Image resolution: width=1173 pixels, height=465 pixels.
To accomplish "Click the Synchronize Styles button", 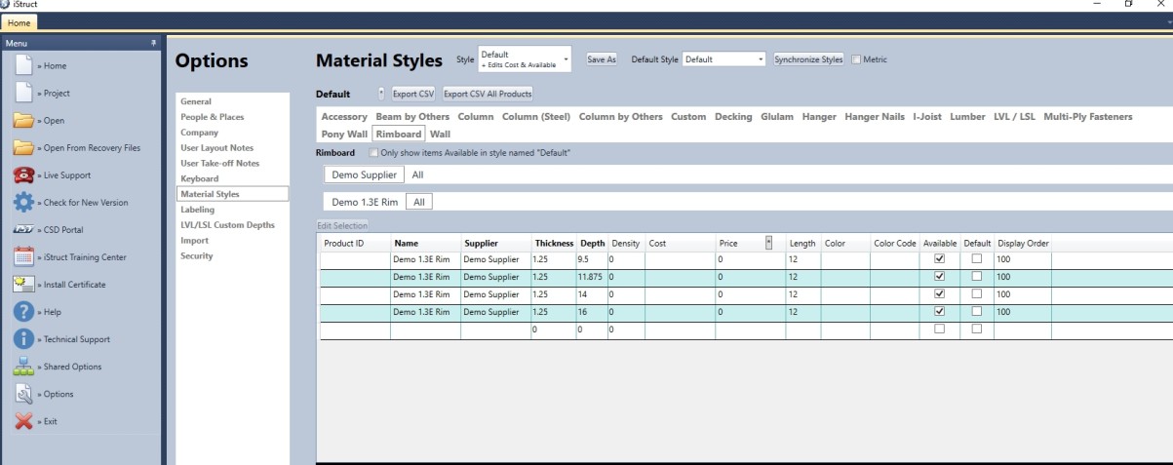I will pyautogui.click(x=808, y=59).
